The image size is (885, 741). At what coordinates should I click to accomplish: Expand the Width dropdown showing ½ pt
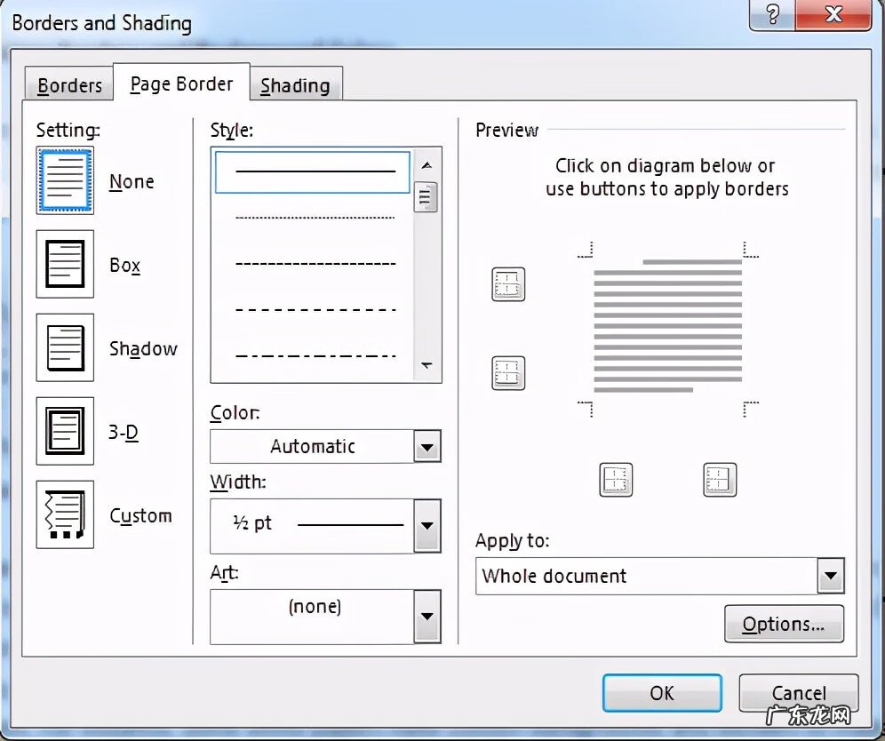click(427, 524)
